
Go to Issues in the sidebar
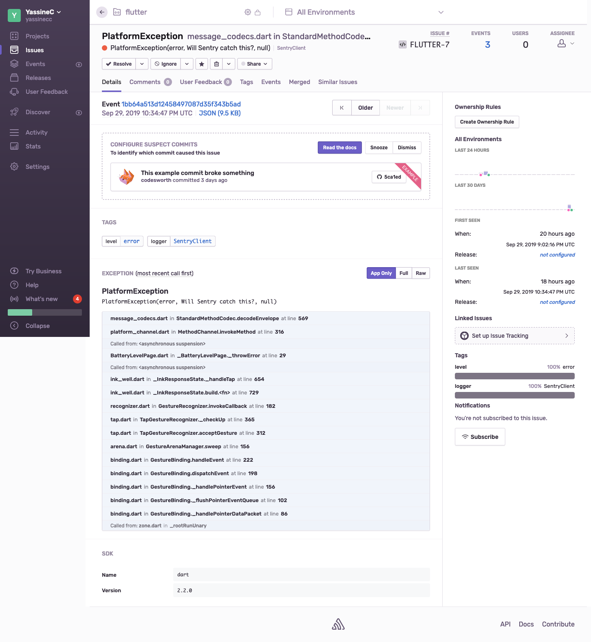34,50
